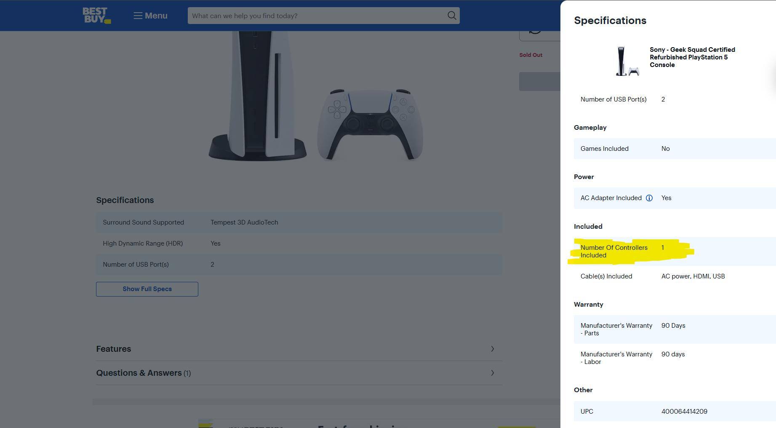Open the hamburger Menu
This screenshot has width=776, height=428.
click(x=150, y=16)
